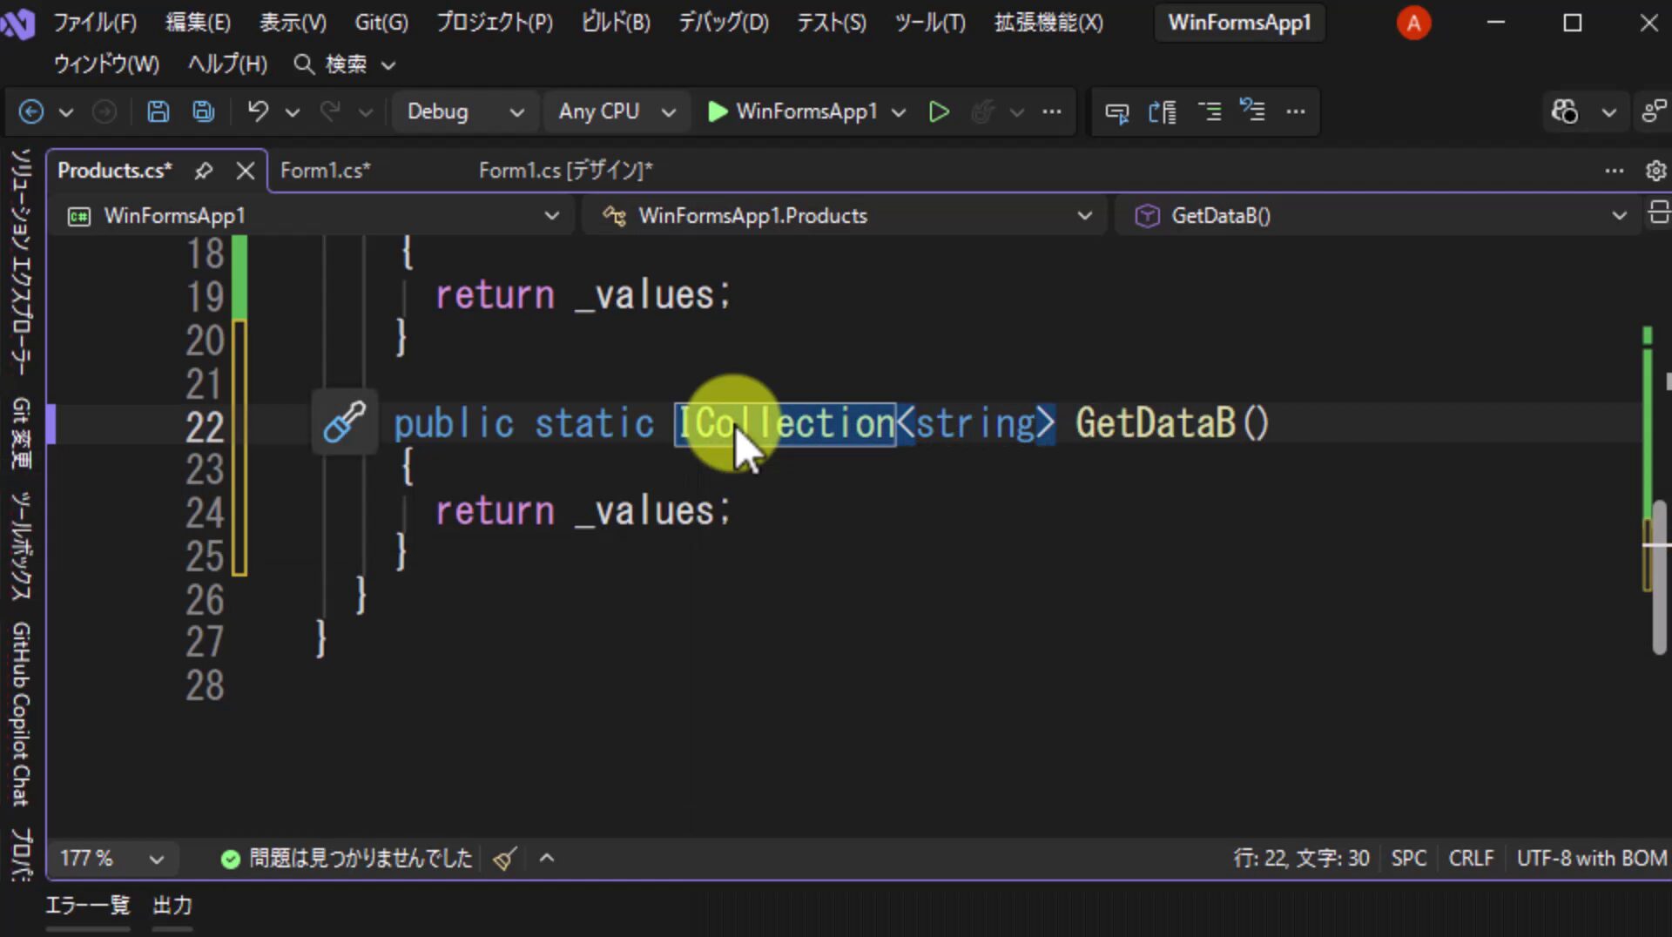
Task: Open the editor settings gear icon
Action: [x=1655, y=171]
